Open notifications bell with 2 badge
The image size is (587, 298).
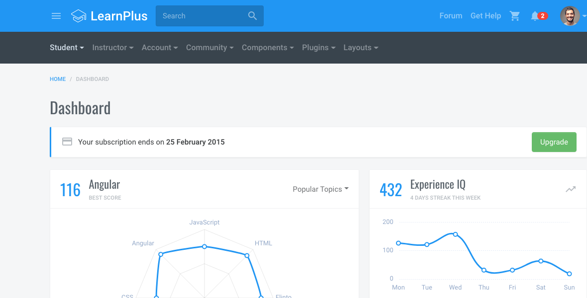point(539,16)
